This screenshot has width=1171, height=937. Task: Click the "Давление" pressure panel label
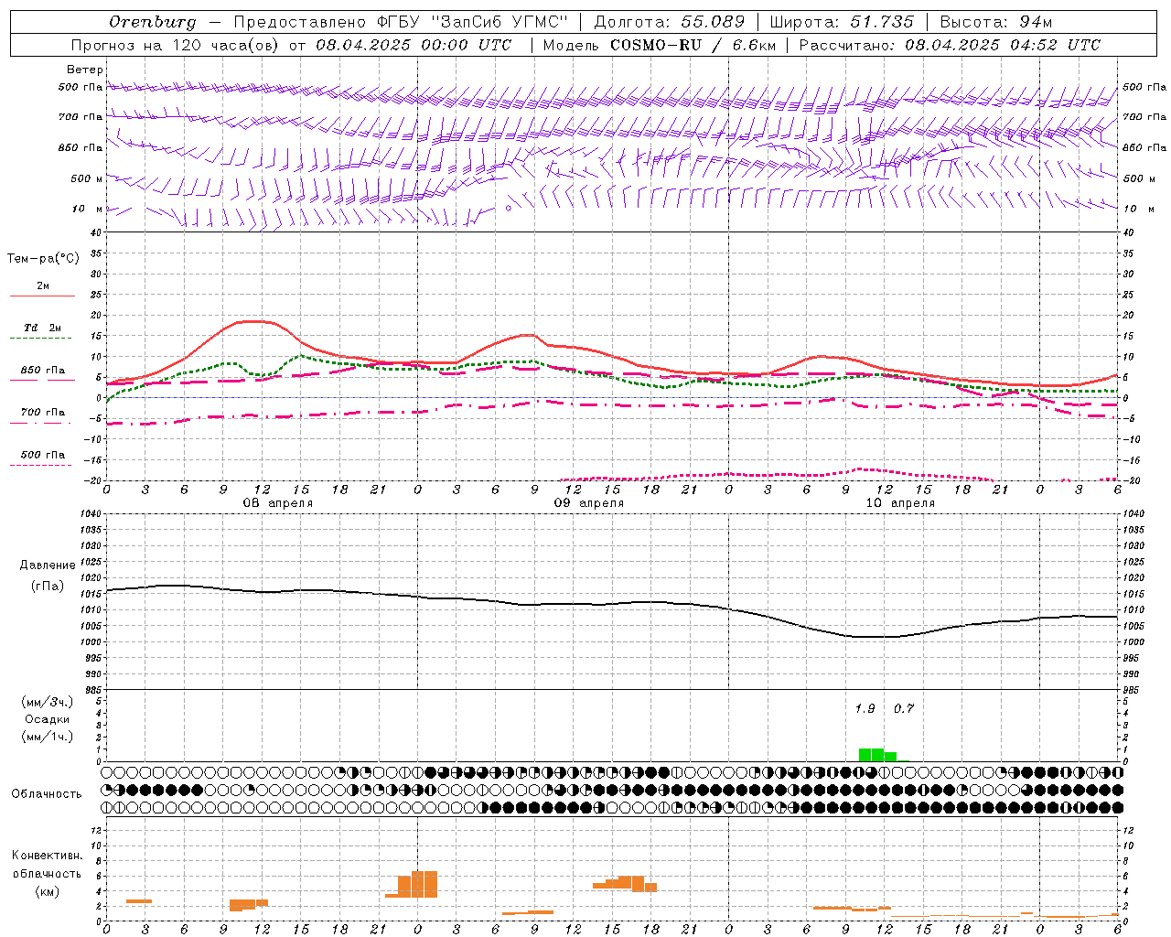pyautogui.click(x=48, y=565)
